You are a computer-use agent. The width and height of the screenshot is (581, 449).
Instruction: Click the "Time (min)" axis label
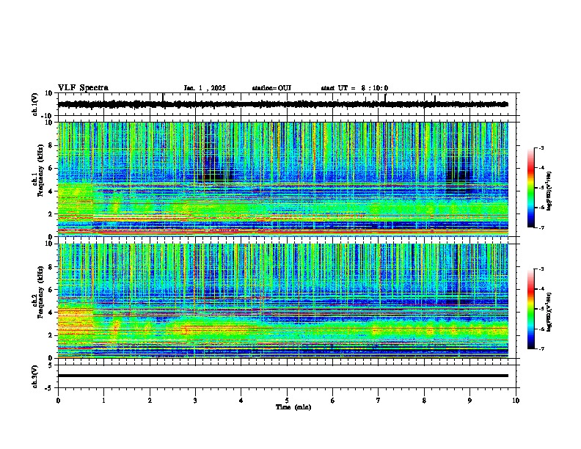pos(293,407)
